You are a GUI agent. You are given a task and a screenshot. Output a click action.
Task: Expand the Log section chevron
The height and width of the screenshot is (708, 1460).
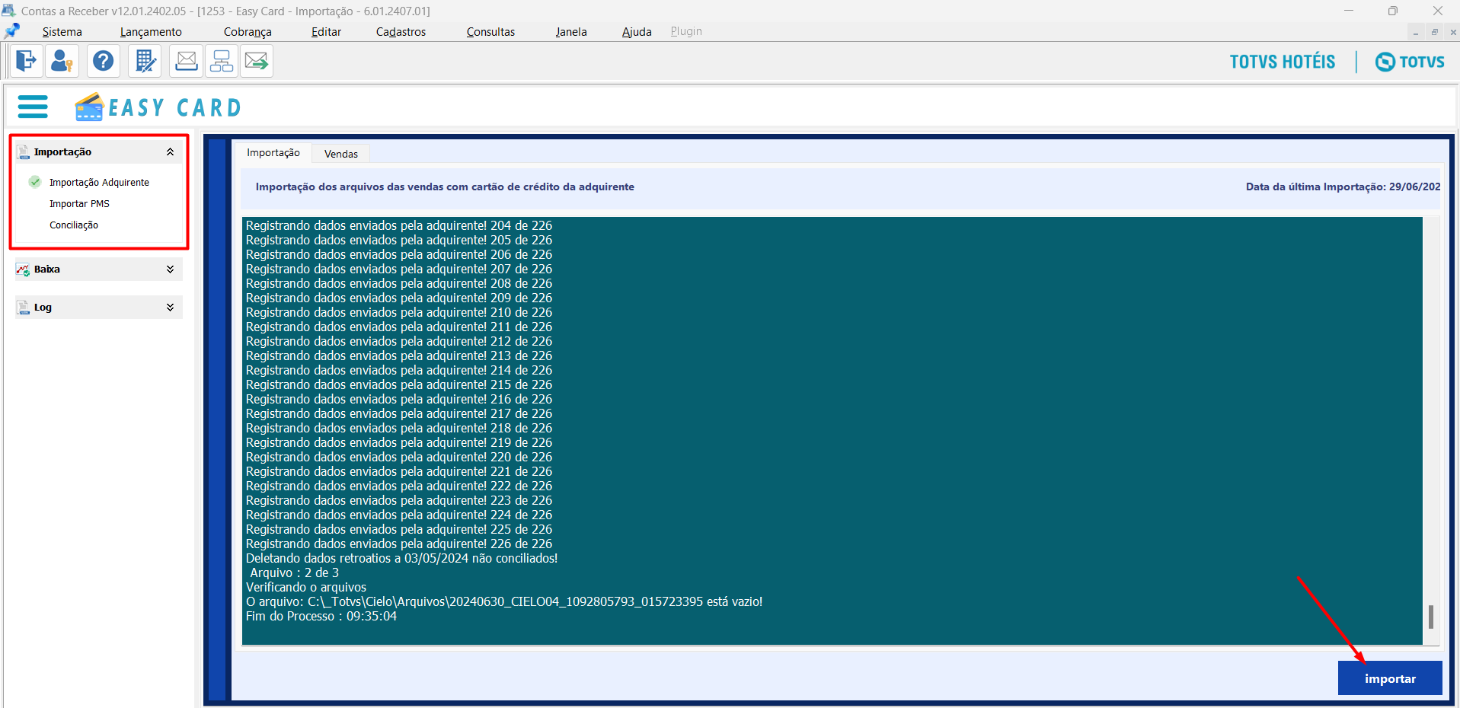[x=170, y=308]
